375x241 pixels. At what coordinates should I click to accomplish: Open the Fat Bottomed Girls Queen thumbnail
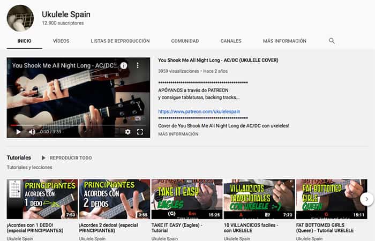tap(332, 199)
